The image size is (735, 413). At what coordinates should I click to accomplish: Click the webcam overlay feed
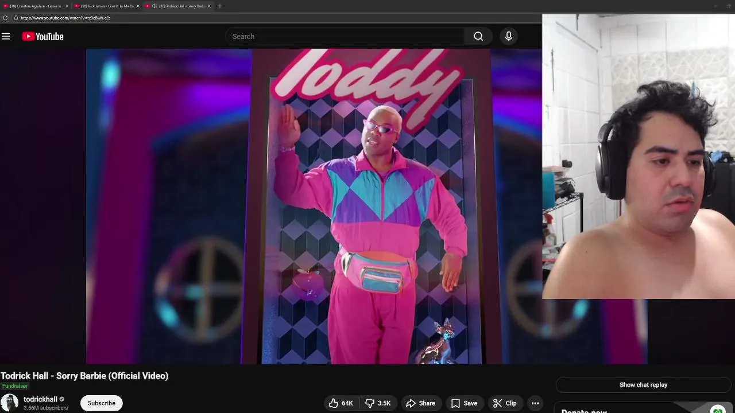(639, 157)
